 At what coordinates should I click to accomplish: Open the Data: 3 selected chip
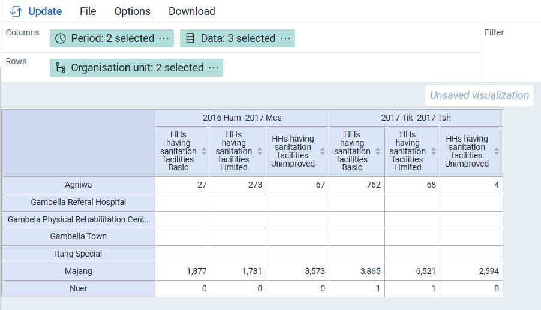tap(238, 38)
